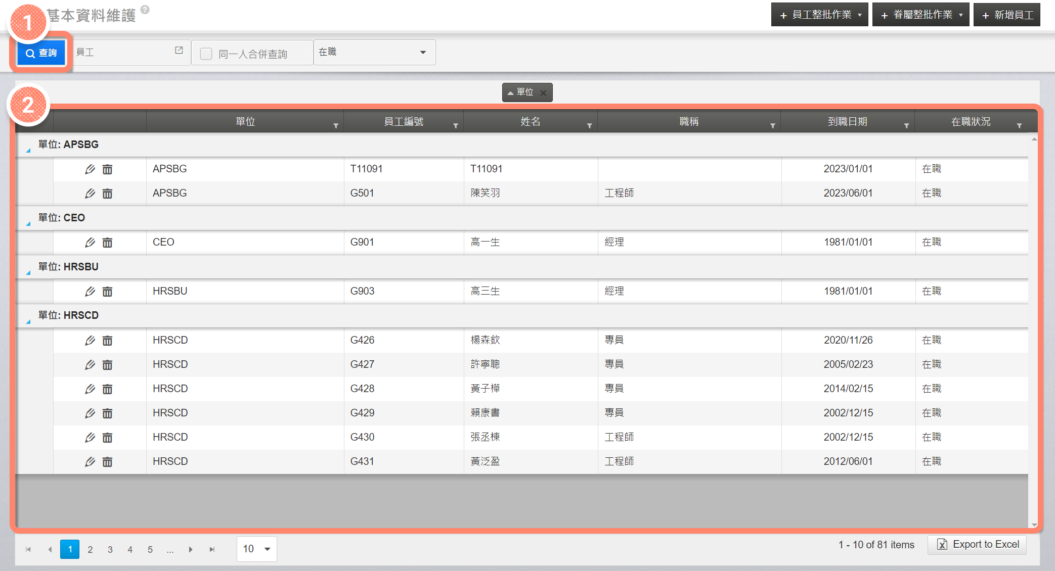Click 新增員工 button
This screenshot has height=571, width=1055.
pyautogui.click(x=1006, y=15)
